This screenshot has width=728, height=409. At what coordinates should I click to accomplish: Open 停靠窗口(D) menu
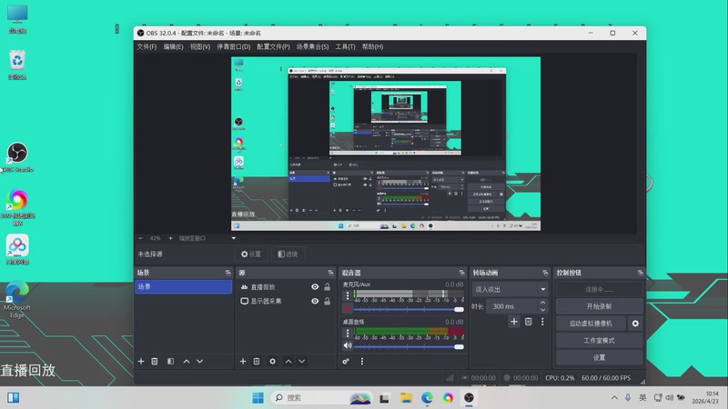(234, 47)
